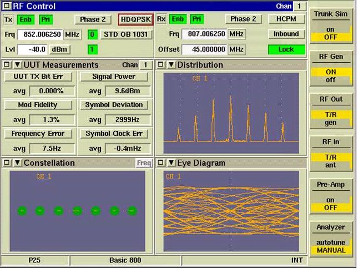Click the Distribution panel square icon
Screen dimensions: 358x269
tap(160, 65)
